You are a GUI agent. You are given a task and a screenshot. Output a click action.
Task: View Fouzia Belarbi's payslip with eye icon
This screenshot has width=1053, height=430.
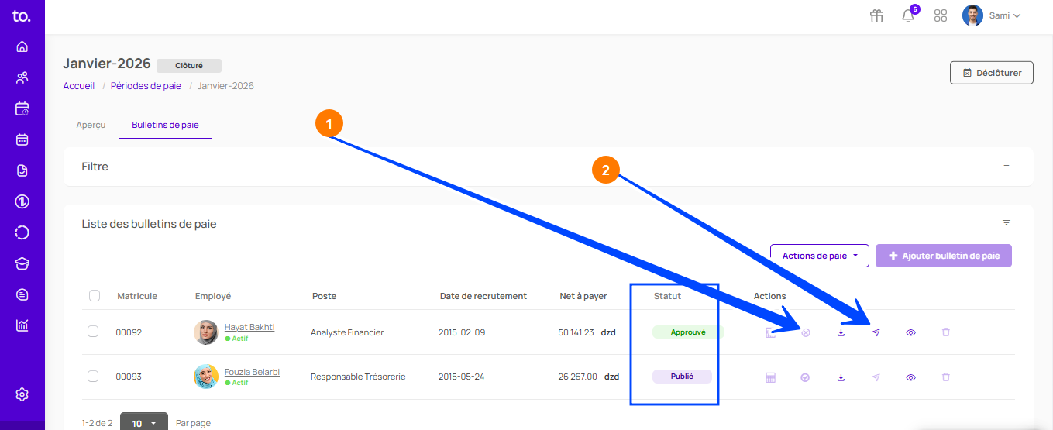pos(910,377)
